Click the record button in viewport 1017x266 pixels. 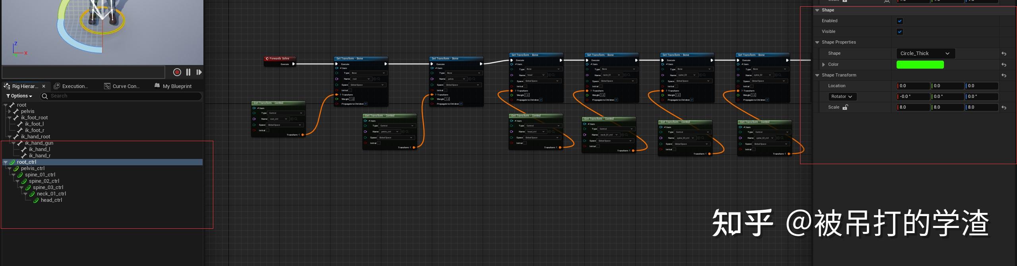pyautogui.click(x=177, y=72)
